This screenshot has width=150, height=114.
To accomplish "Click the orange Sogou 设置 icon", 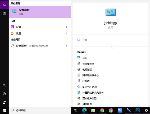I will pyautogui.click(x=12, y=33).
